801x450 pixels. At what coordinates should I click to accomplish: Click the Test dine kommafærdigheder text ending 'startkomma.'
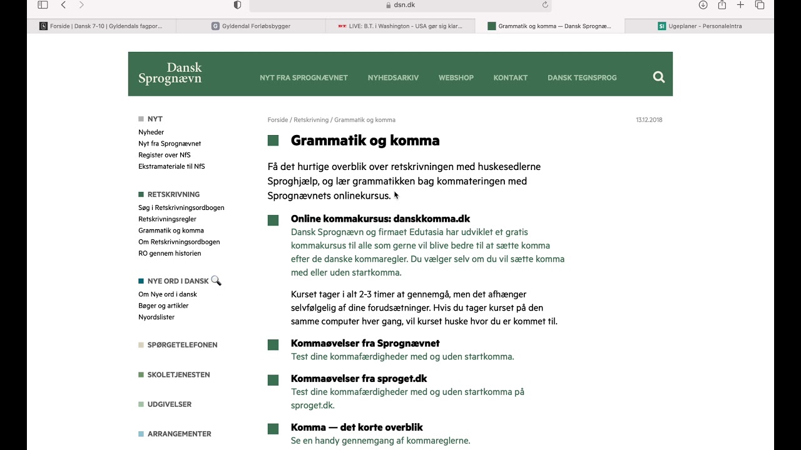(402, 357)
